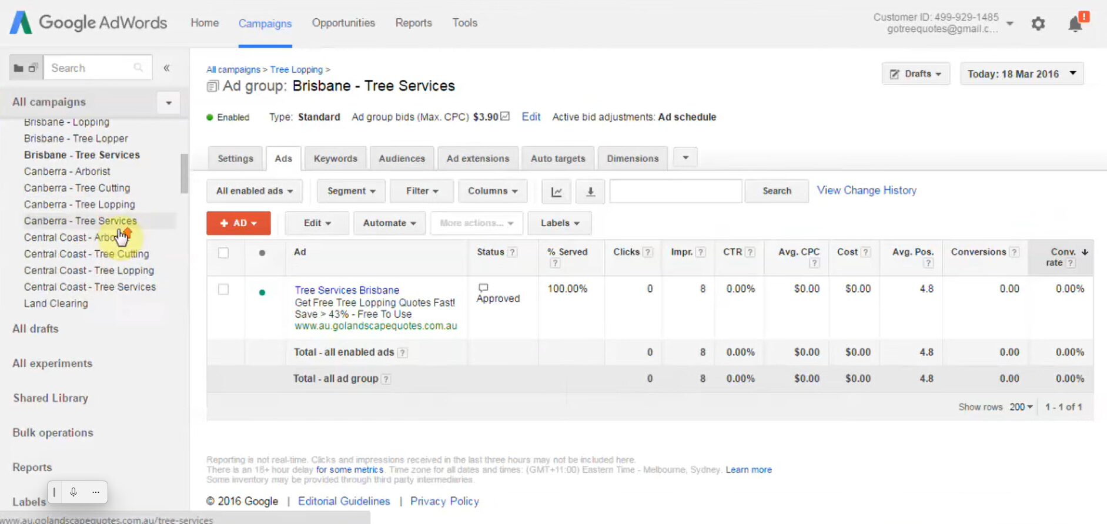Open the account customer ID dropdown
1107x524 pixels.
1010,23
